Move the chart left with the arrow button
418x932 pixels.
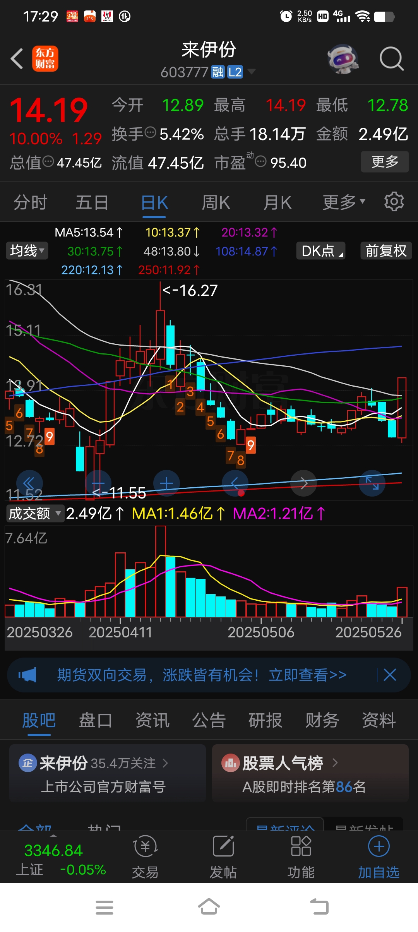[x=235, y=483]
